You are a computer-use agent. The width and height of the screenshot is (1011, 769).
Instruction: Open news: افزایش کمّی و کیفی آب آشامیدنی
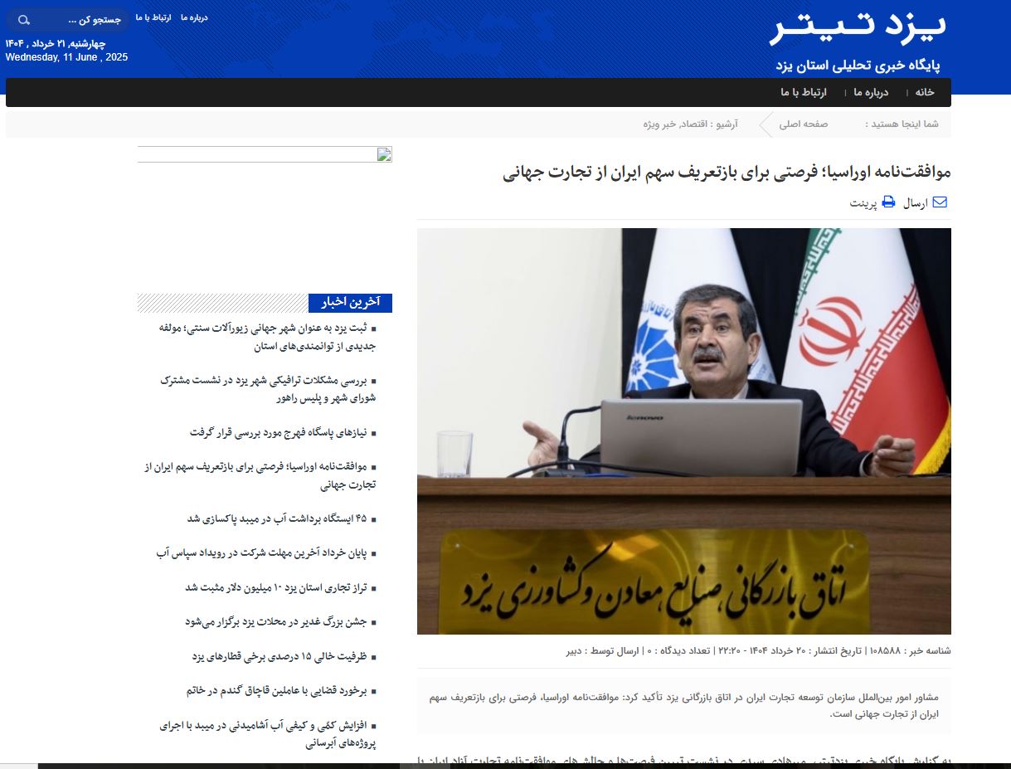(269, 734)
